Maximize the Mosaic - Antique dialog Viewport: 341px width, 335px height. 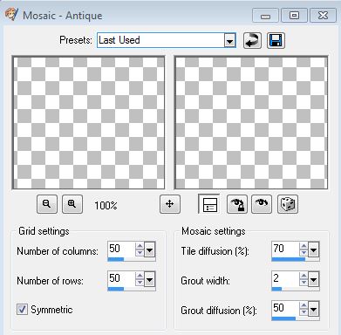pyautogui.click(x=294, y=15)
